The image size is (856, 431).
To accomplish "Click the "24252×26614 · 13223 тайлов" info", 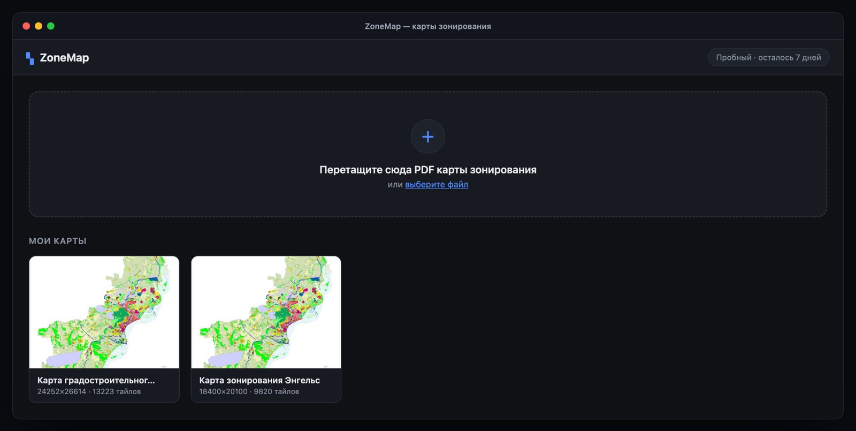I will (89, 391).
